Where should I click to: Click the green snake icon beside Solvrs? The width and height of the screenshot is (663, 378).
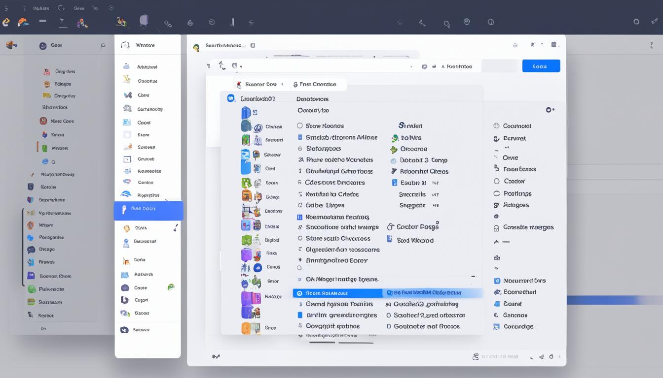[395, 138]
